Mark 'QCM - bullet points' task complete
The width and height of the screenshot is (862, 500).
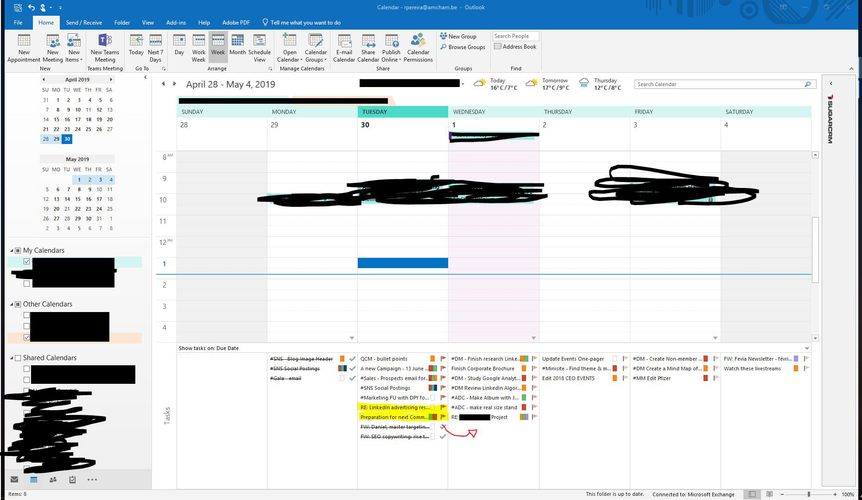pyautogui.click(x=443, y=359)
